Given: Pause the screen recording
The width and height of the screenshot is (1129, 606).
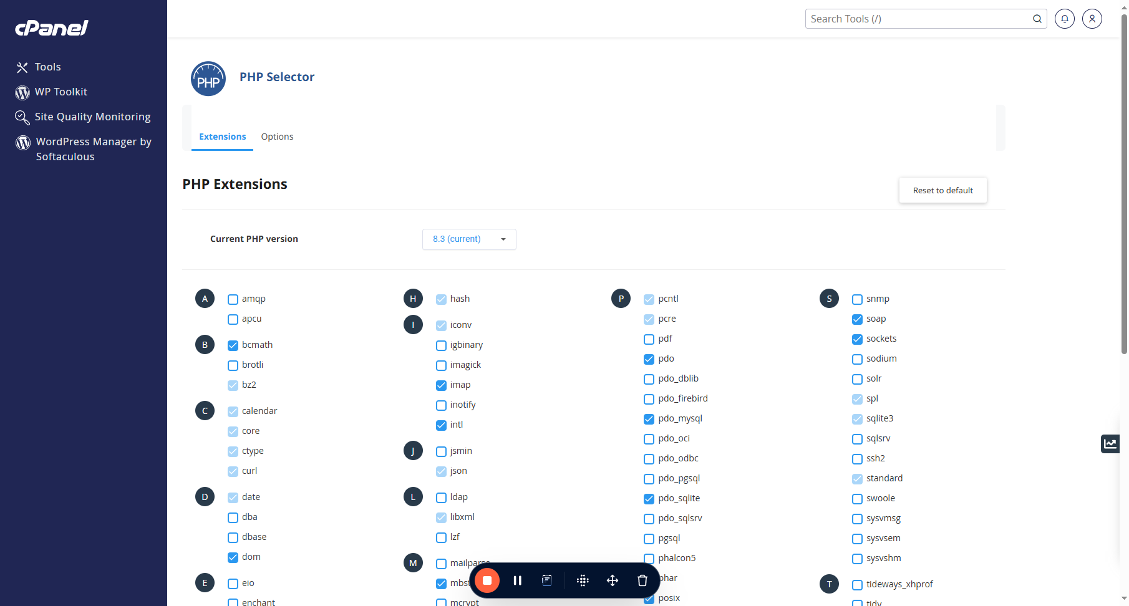Looking at the screenshot, I should [x=517, y=580].
